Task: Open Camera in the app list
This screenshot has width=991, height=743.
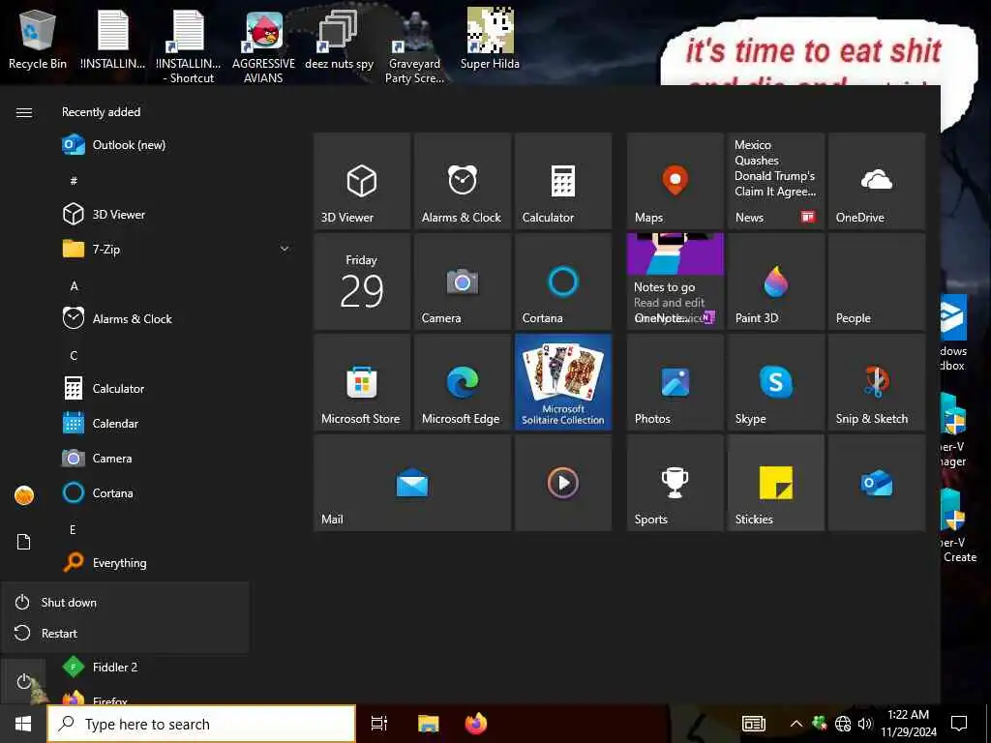Action: pyautogui.click(x=177, y=458)
